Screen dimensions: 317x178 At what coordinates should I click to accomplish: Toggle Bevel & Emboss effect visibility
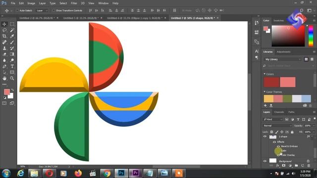point(278,146)
